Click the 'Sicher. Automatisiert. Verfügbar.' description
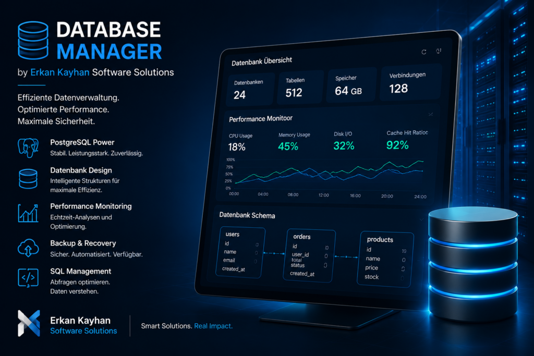Viewport: 534px width, 356px height. click(x=96, y=254)
